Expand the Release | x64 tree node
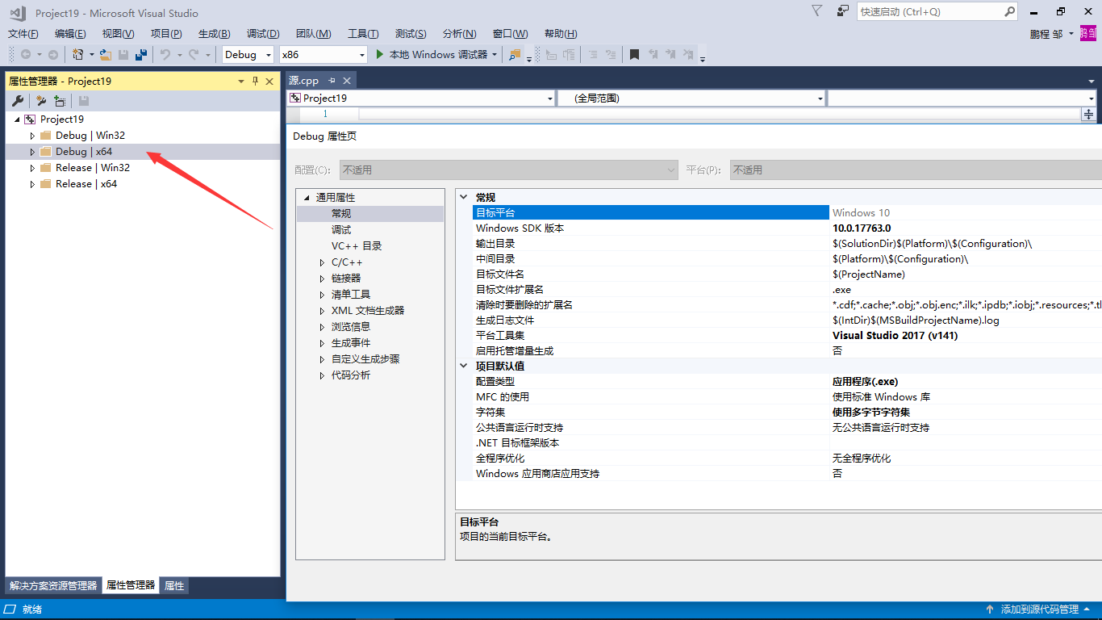Image resolution: width=1102 pixels, height=620 pixels. click(32, 183)
